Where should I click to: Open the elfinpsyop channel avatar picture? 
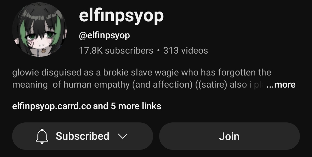[40, 30]
